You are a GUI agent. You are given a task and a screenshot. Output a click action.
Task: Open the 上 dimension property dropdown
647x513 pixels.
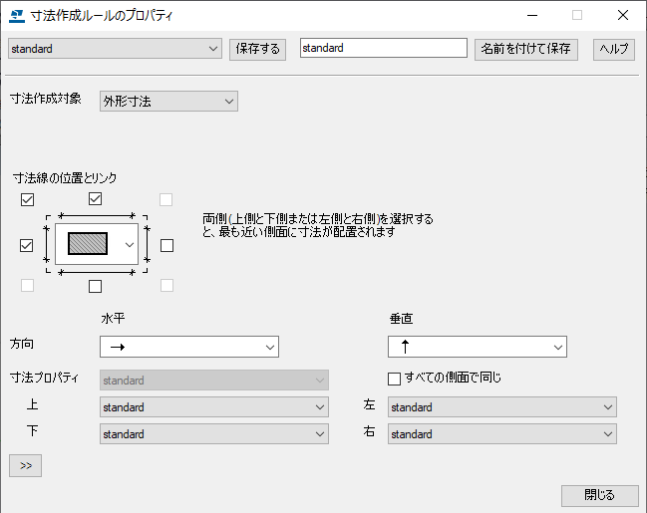tap(214, 407)
